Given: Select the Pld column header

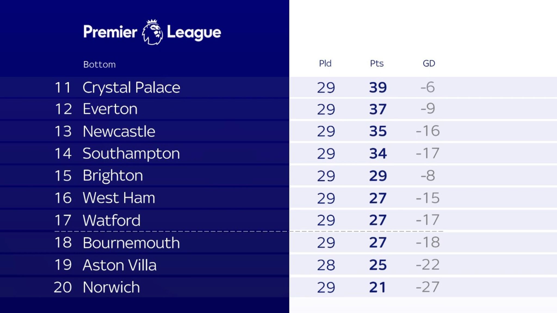Looking at the screenshot, I should tap(325, 64).
